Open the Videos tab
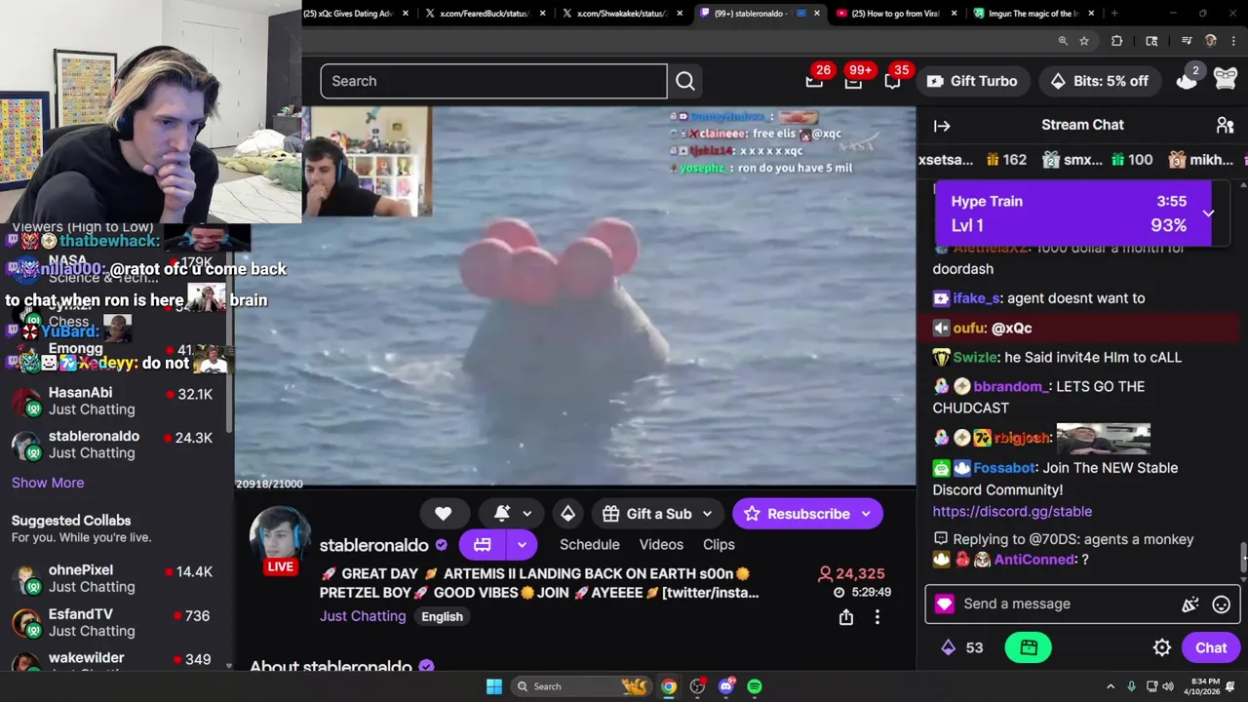This screenshot has width=1248, height=702. [x=661, y=545]
